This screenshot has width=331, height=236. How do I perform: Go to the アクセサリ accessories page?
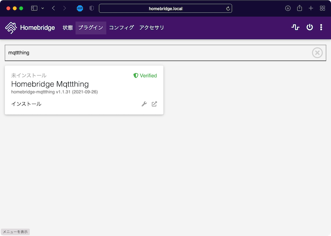(x=152, y=28)
